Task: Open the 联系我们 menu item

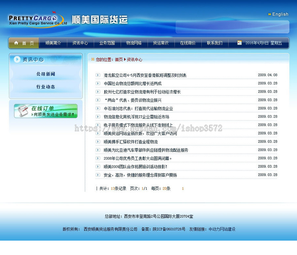Action: [x=214, y=43]
